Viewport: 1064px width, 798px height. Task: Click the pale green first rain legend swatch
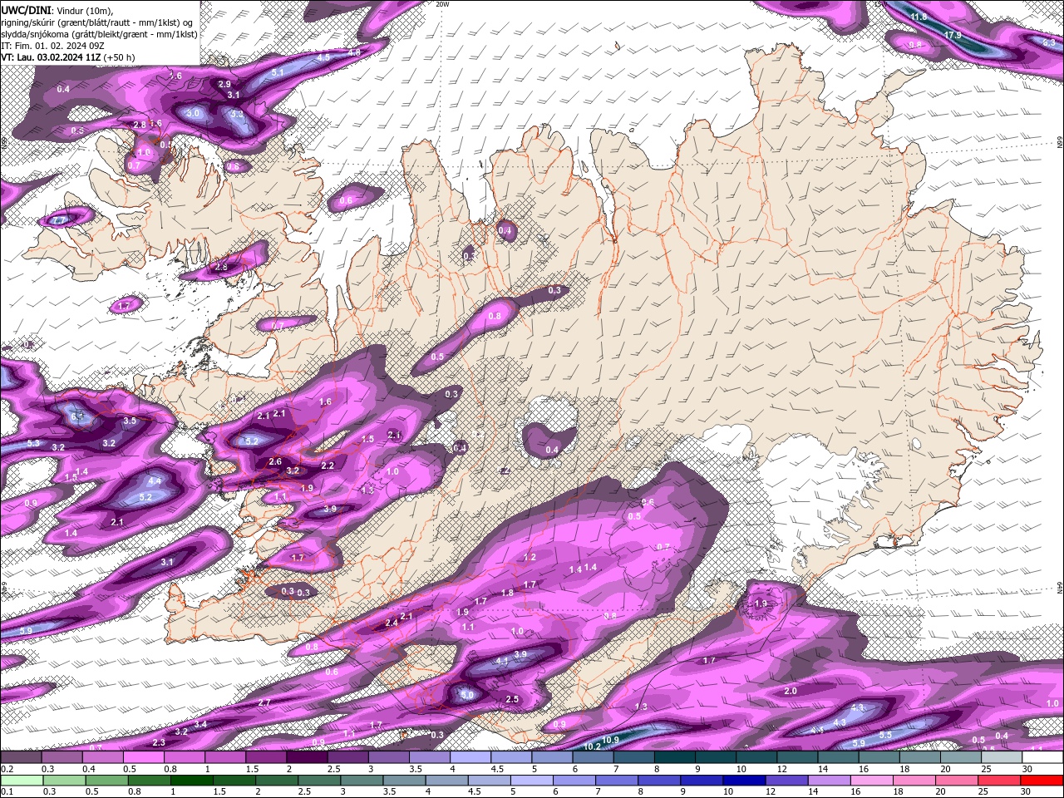point(21,781)
